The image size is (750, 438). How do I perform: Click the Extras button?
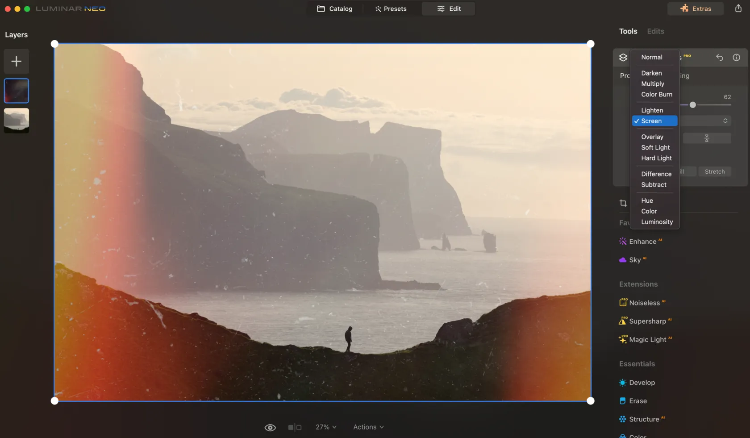pyautogui.click(x=696, y=8)
